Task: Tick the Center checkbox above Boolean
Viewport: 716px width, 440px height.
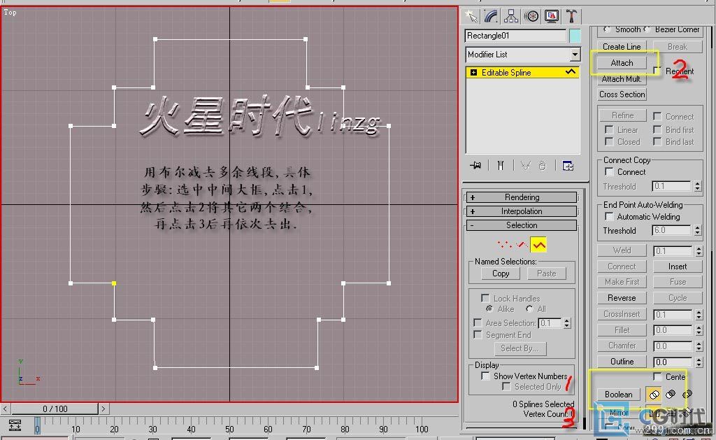Action: click(x=657, y=376)
